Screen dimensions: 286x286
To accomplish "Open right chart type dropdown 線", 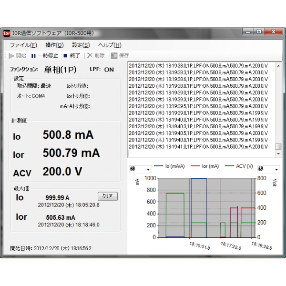I will coord(268,169).
